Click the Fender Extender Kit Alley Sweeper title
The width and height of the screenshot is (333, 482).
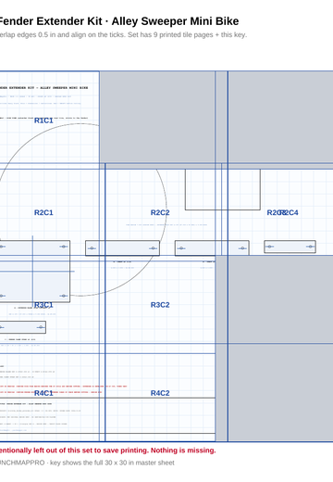119,21
